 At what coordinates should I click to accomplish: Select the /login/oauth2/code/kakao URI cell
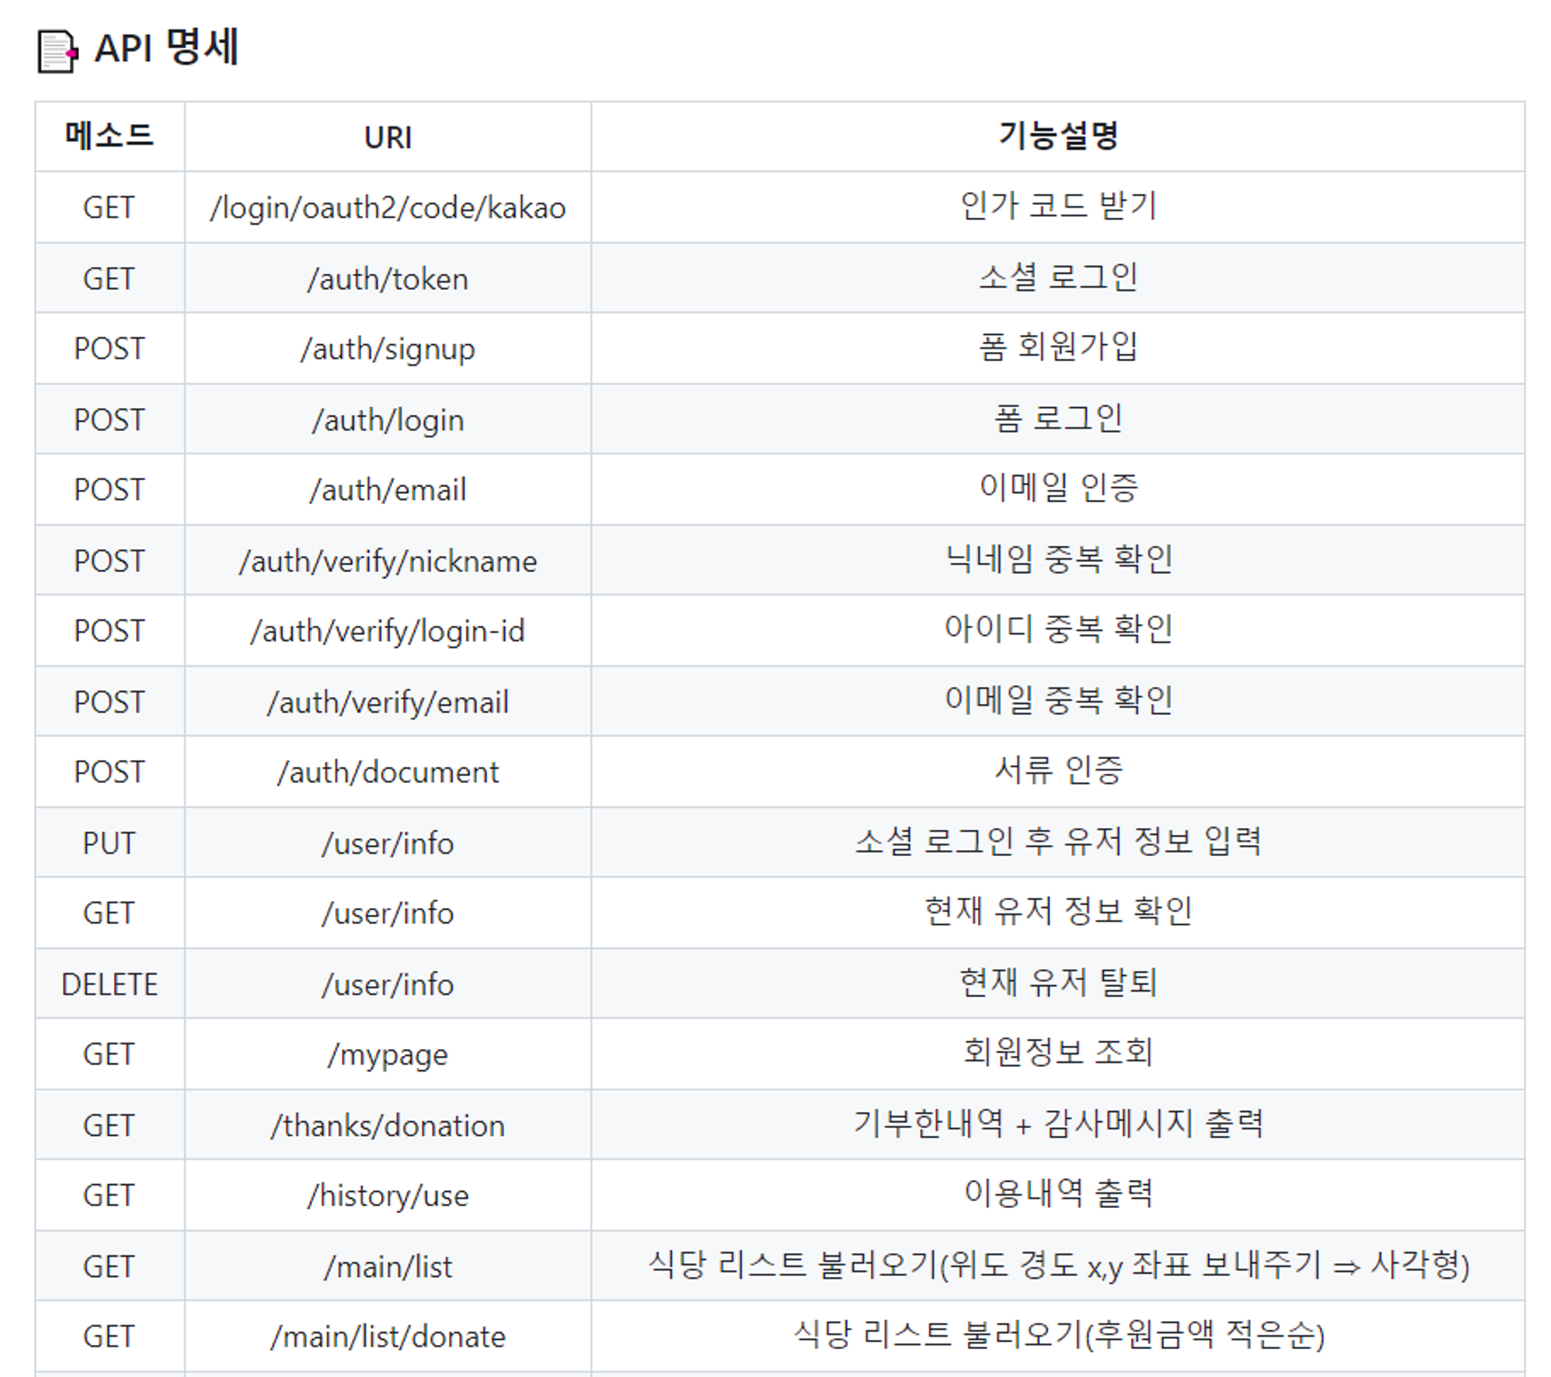click(x=389, y=208)
